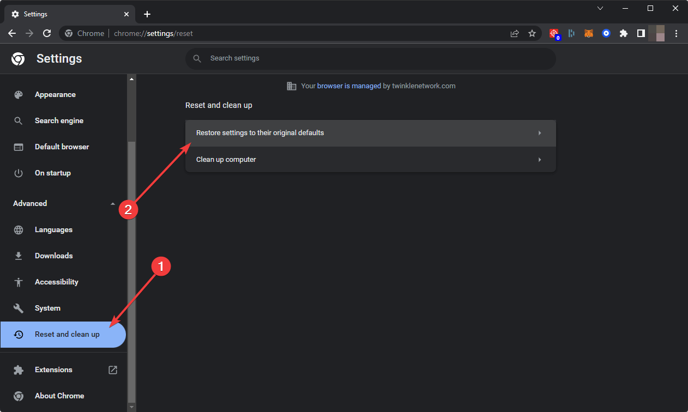Bookmark this page via the star icon
Viewport: 688px width, 412px height.
532,33
